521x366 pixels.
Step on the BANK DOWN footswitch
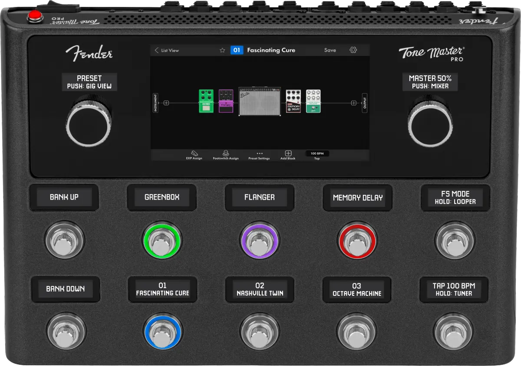[66, 331]
